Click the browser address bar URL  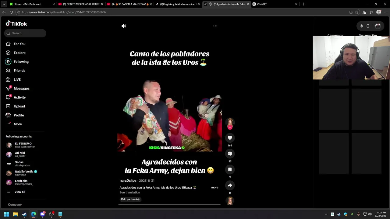(x=64, y=12)
